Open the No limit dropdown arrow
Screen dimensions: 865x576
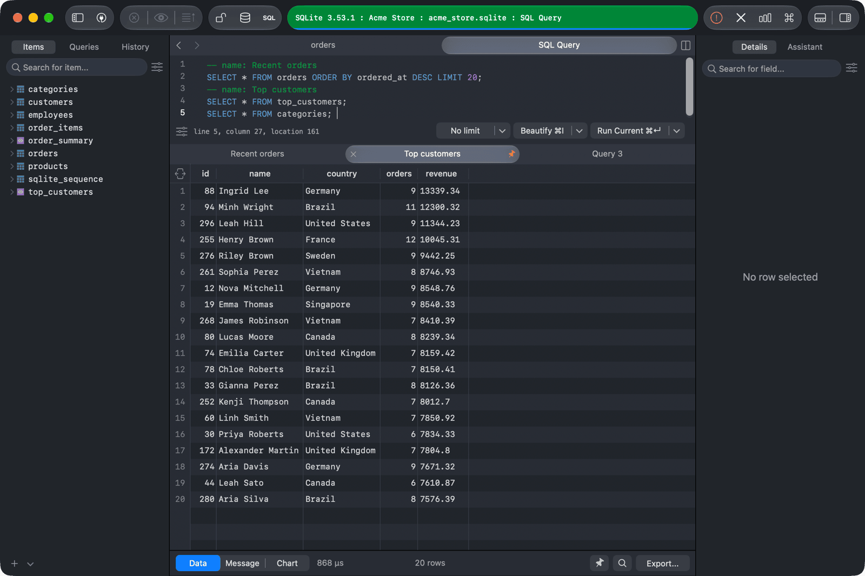[x=502, y=131]
